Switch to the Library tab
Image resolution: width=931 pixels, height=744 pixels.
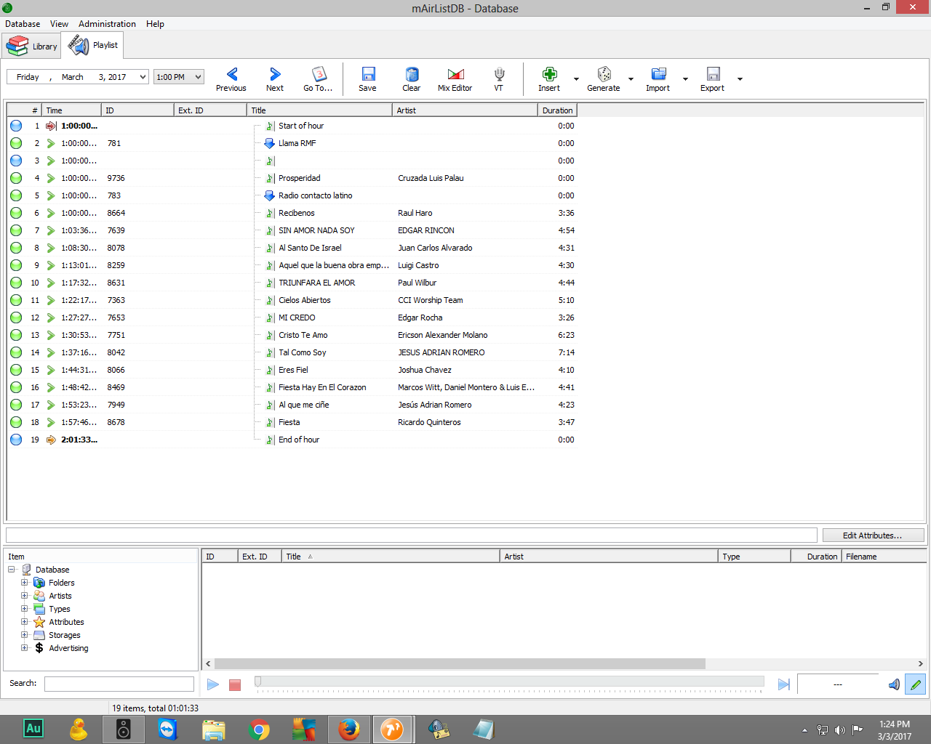pos(31,46)
